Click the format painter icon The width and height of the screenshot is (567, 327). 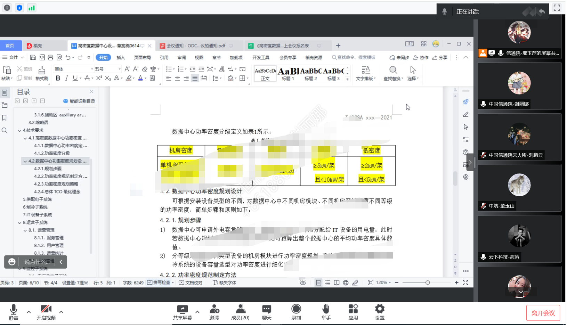[x=42, y=71]
